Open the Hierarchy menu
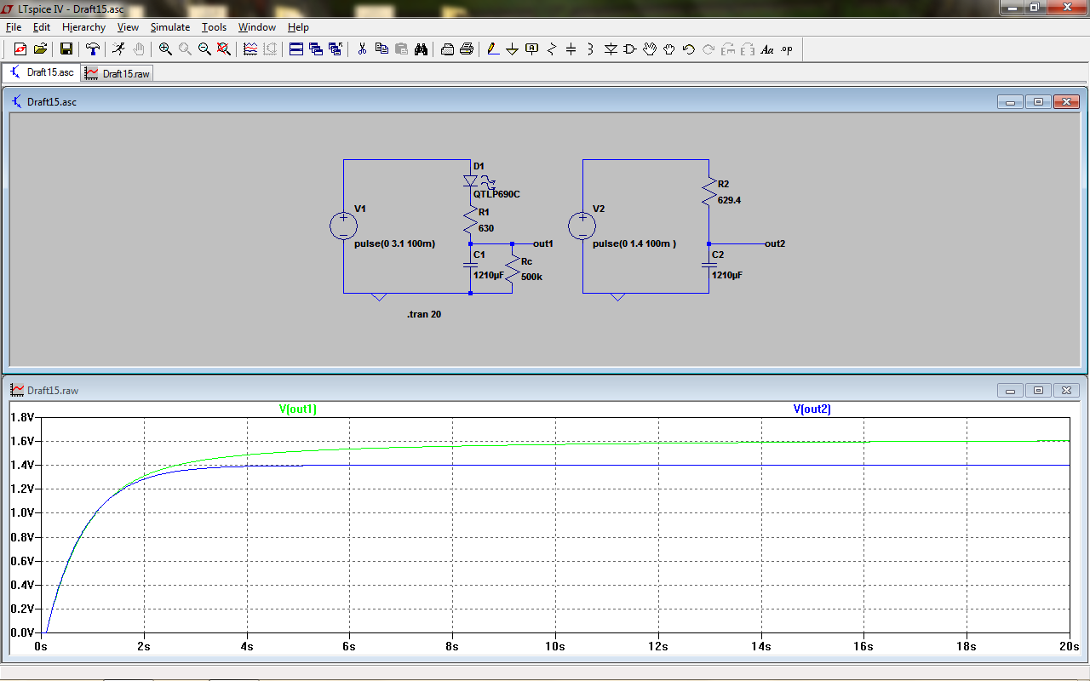 (83, 27)
